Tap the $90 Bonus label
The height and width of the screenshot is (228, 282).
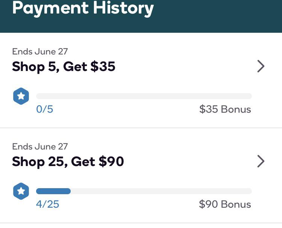[225, 204]
